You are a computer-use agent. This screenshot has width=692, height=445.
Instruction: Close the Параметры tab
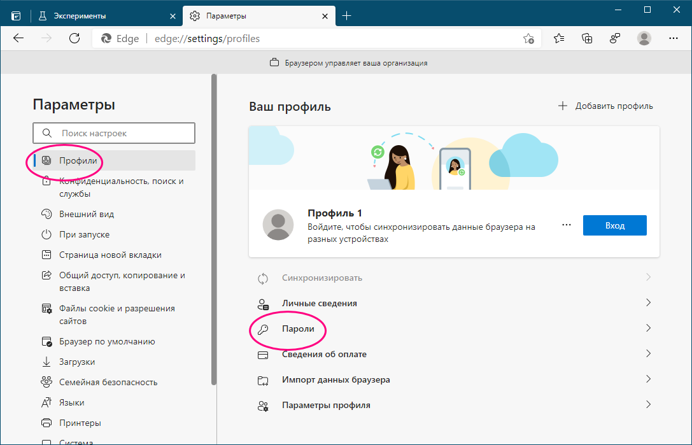(325, 17)
